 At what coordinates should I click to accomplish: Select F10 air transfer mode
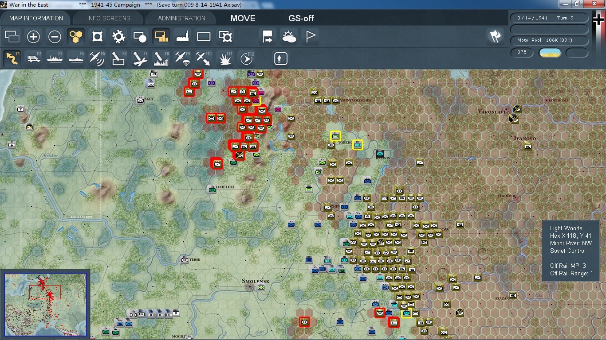click(x=204, y=58)
